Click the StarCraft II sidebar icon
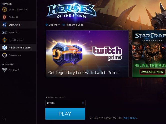 [5, 25]
